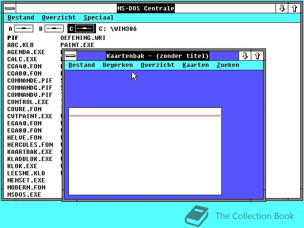Select file OEFENING.WRI

point(83,38)
